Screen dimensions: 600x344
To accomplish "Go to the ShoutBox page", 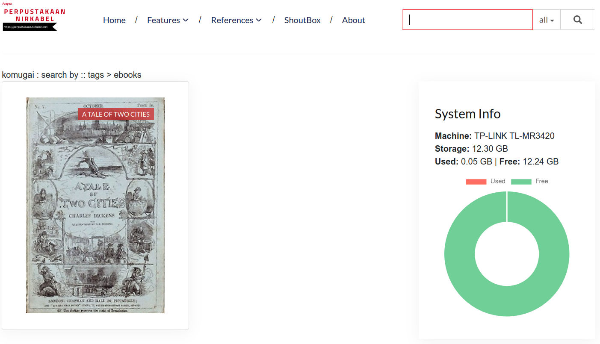I will coord(302,20).
